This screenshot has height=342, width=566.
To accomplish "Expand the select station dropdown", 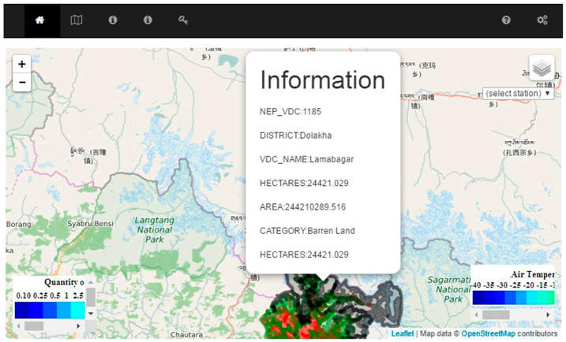I will [x=518, y=94].
